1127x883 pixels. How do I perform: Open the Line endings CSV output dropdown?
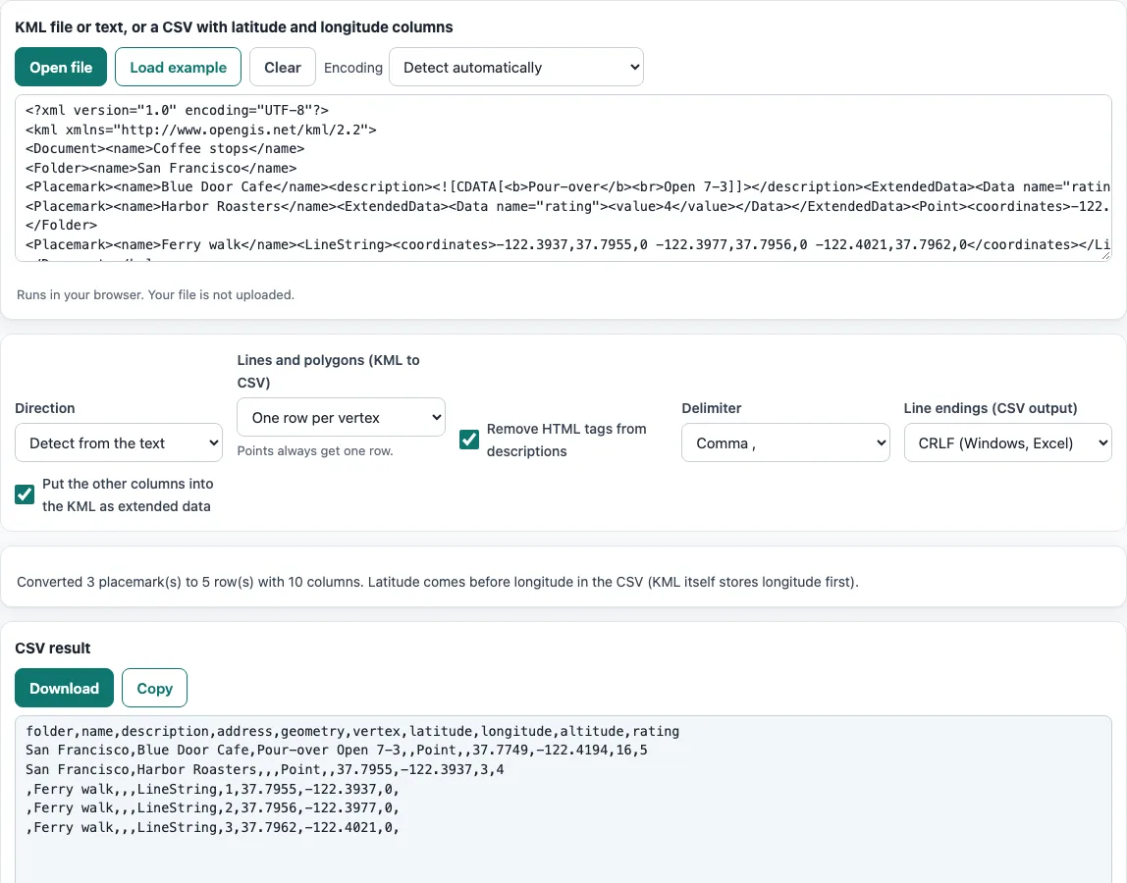pos(1007,442)
